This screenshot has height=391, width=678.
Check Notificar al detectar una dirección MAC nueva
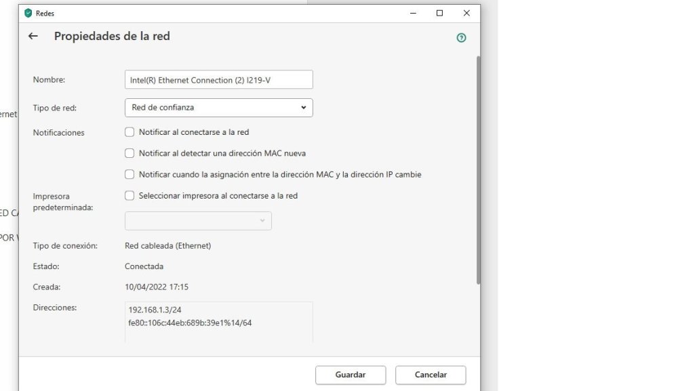(x=129, y=153)
